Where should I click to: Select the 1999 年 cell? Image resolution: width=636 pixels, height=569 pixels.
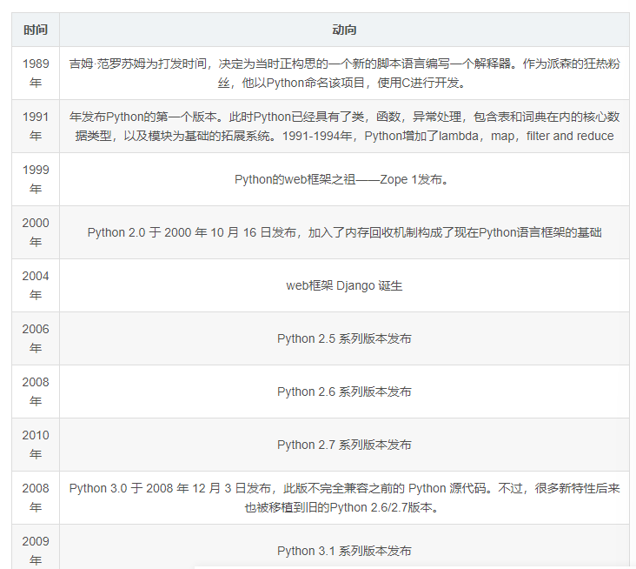36,179
